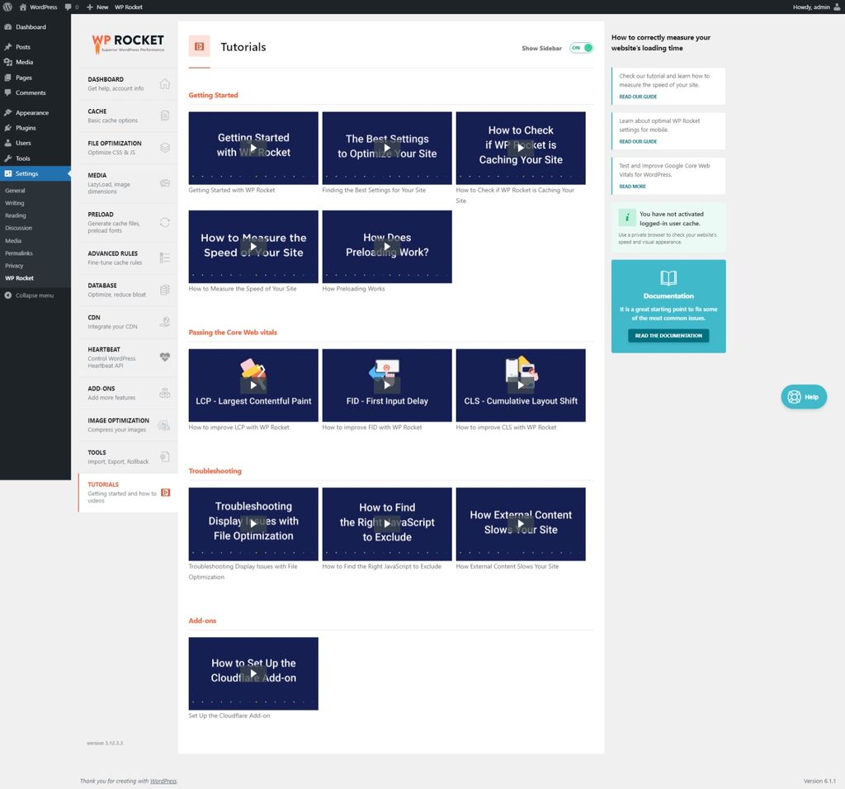
Task: Click the + New item in the admin bar
Action: [x=97, y=7]
